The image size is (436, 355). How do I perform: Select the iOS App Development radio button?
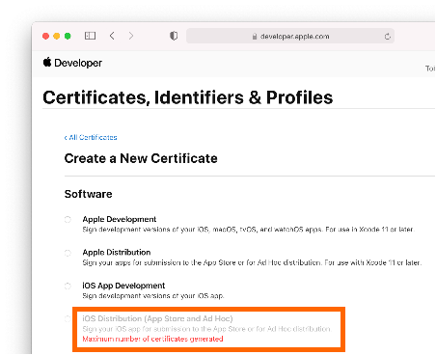(68, 286)
